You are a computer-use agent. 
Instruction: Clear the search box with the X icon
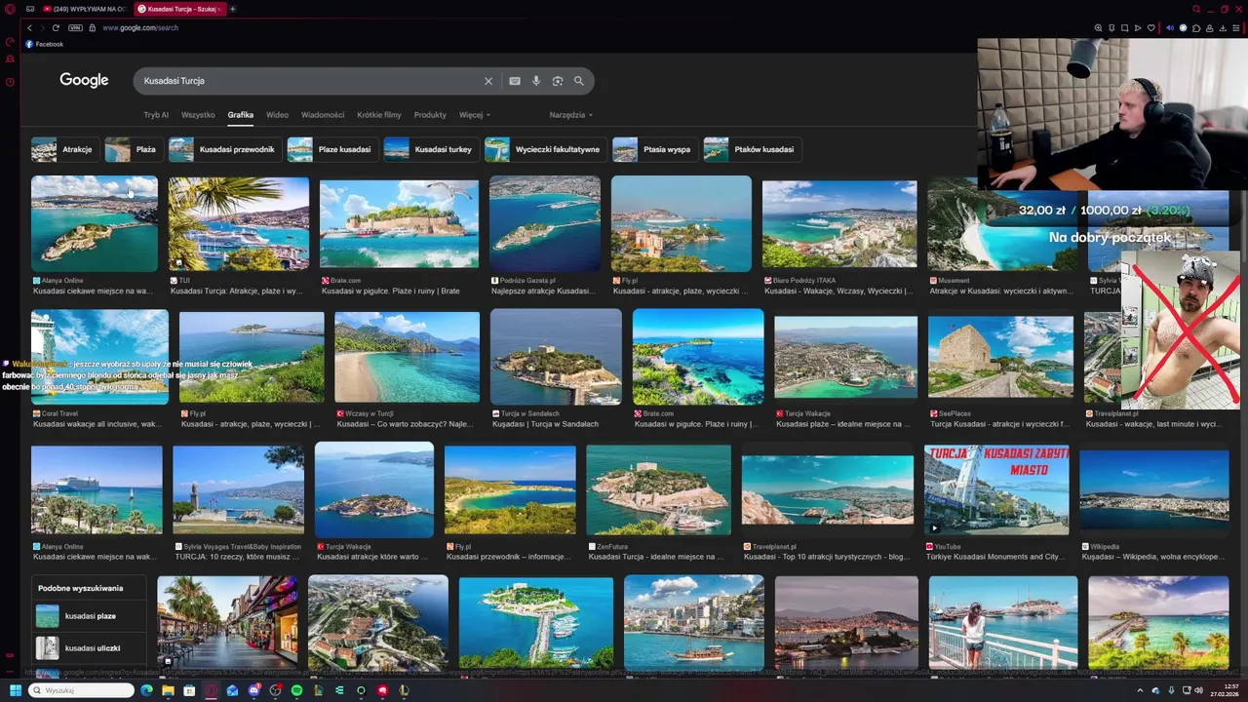(488, 81)
